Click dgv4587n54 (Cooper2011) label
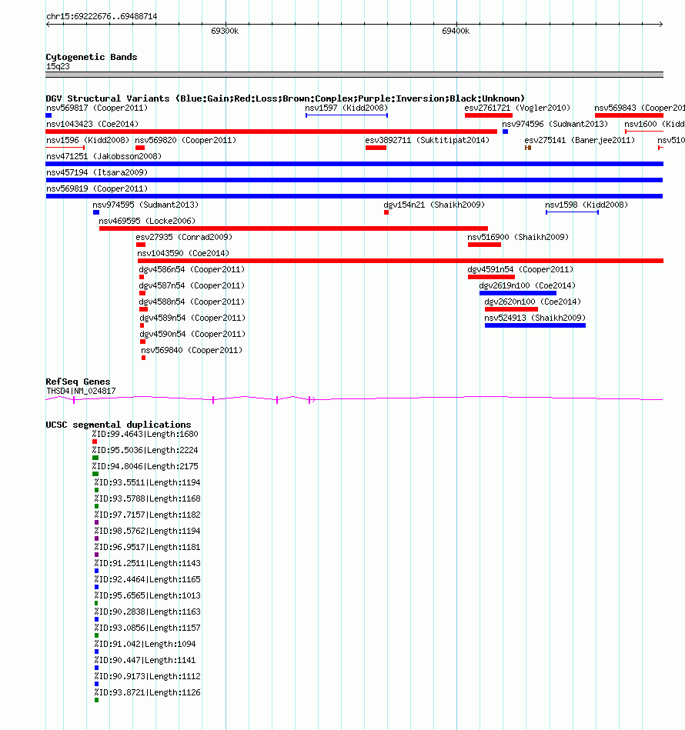Image resolution: width=685 pixels, height=730 pixels. pyautogui.click(x=192, y=285)
